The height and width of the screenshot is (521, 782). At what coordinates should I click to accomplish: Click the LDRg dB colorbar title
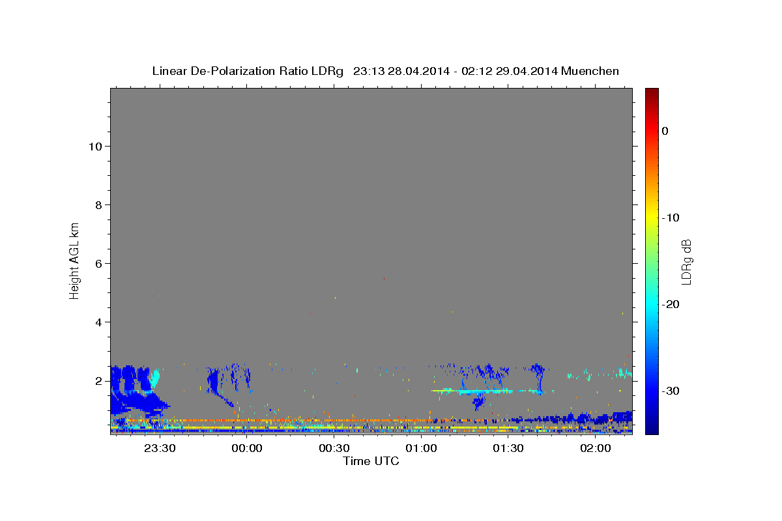click(686, 262)
